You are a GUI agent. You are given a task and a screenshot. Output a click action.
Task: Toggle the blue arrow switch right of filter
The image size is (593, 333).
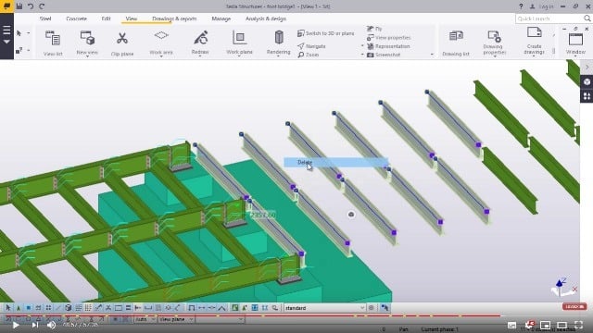click(385, 308)
